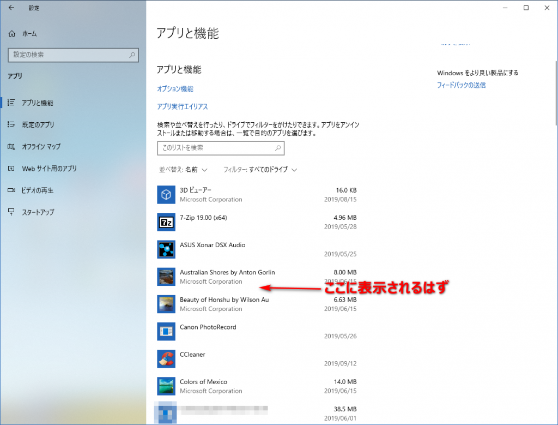This screenshot has height=425, width=558.
Task: Click the 3D ビューアー app icon
Action: (x=166, y=194)
